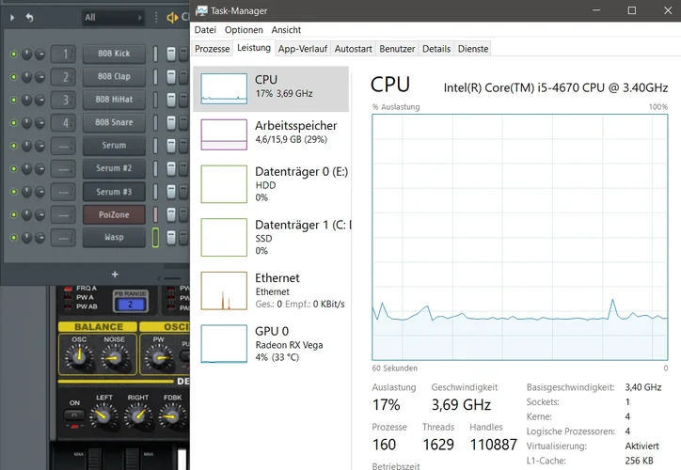Viewport: 681px width, 470px height.
Task: Click the OSC balance knob in Wasp
Action: tap(79, 357)
